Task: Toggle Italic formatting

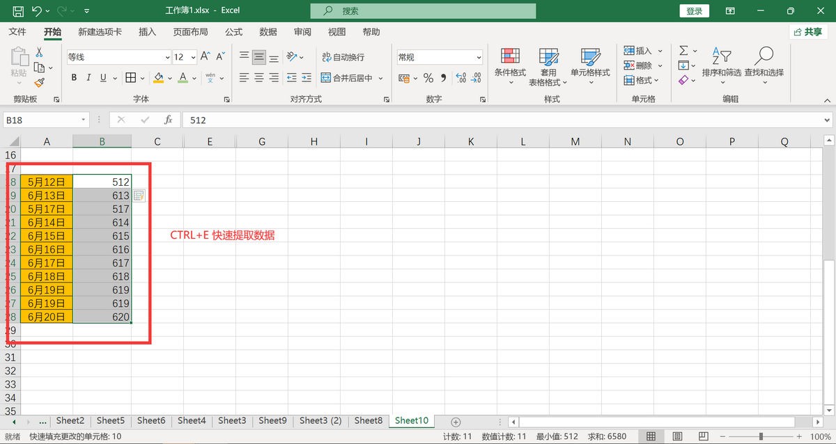Action: [x=89, y=78]
